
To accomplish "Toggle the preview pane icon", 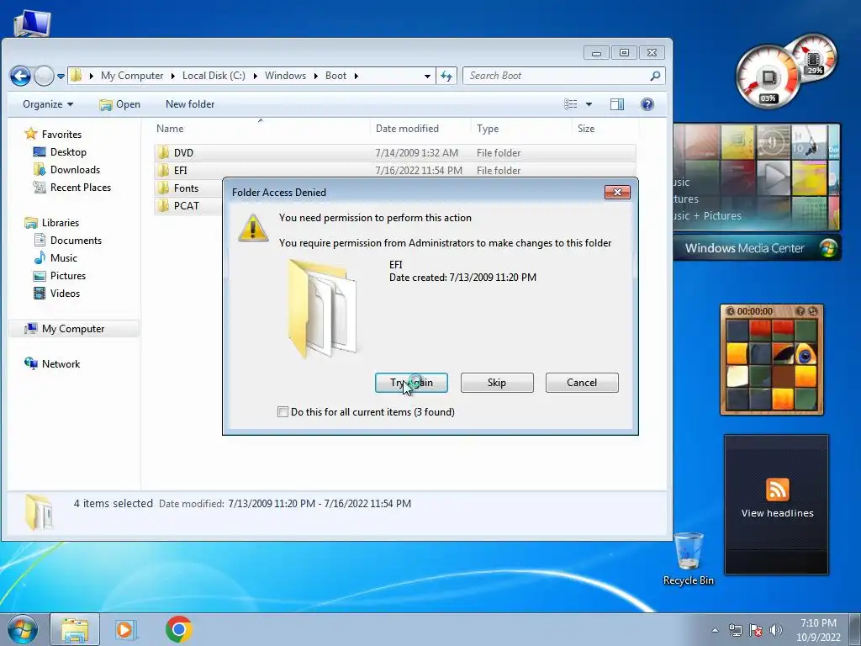I will pos(617,104).
